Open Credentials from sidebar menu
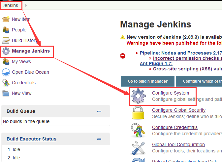Viewport: 222px width, 162px height. (24, 83)
